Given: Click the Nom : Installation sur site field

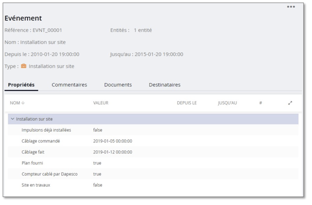Looking at the screenshot, I should click(x=35, y=42).
